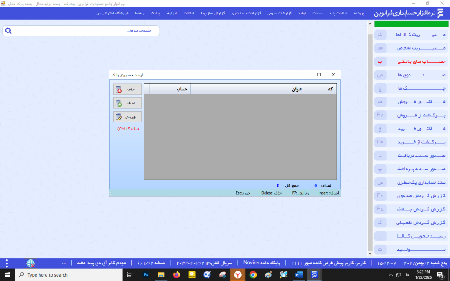Open the پرونده (File) menu

pyautogui.click(x=359, y=14)
